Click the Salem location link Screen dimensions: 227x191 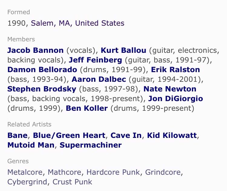42,23
